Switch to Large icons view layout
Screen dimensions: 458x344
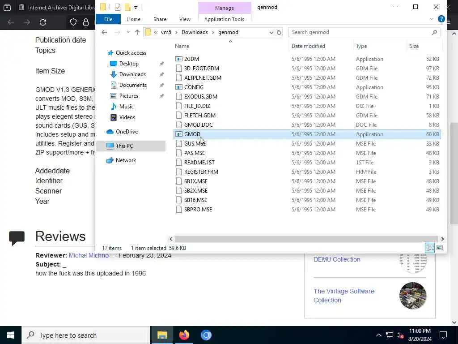pos(440,248)
